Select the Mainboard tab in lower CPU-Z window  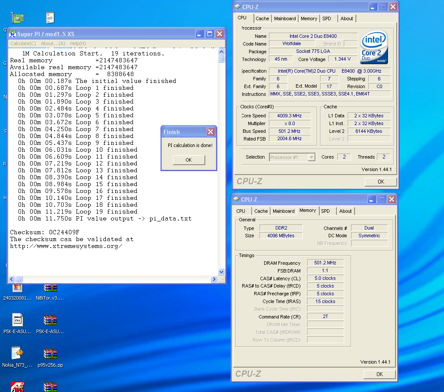click(x=284, y=211)
